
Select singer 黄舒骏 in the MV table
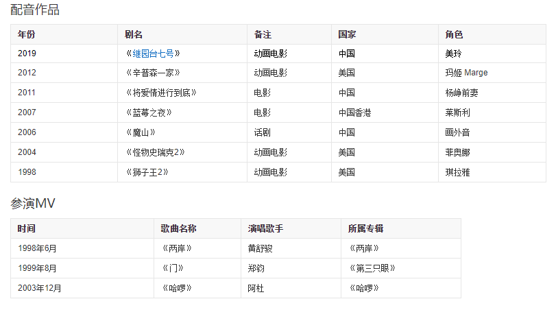pos(260,248)
